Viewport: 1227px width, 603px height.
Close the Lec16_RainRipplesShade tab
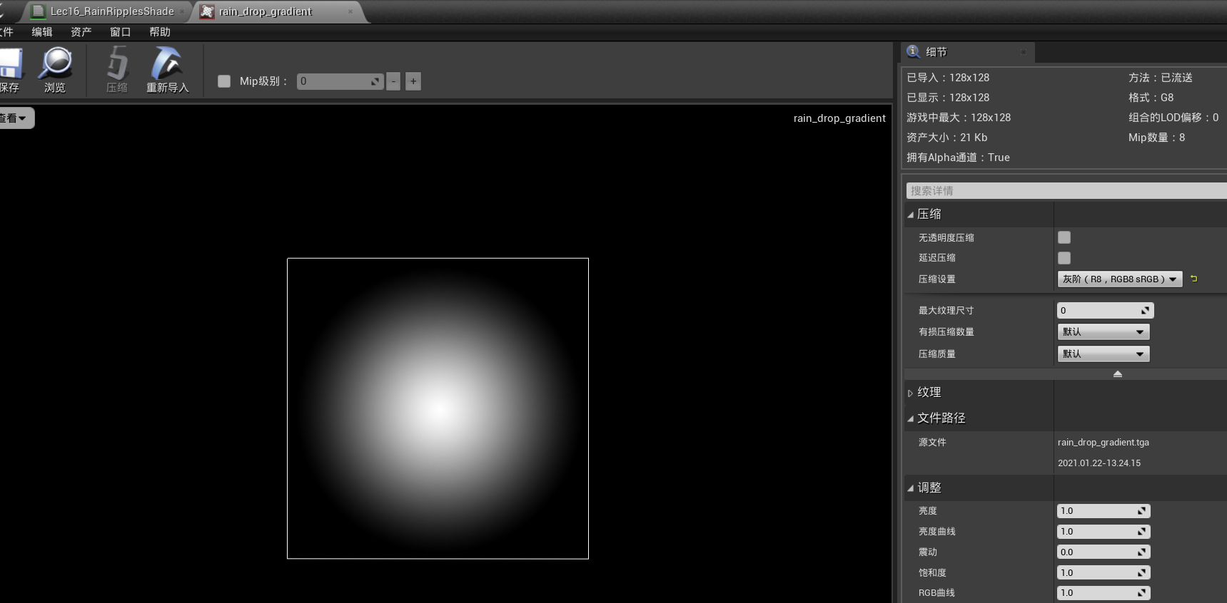(x=182, y=11)
